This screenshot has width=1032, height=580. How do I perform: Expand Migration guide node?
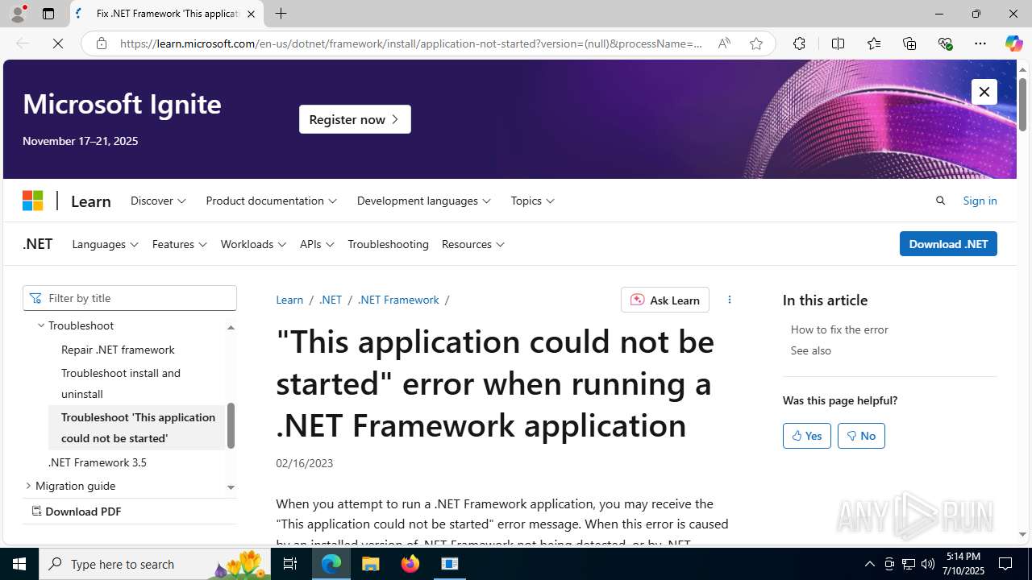[x=28, y=486]
